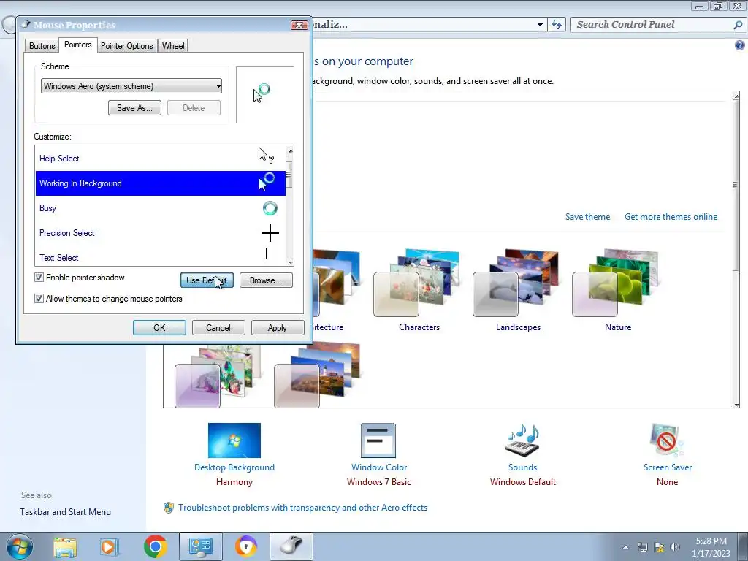Click the refresh button beside address bar
This screenshot has height=561, width=748.
[557, 24]
